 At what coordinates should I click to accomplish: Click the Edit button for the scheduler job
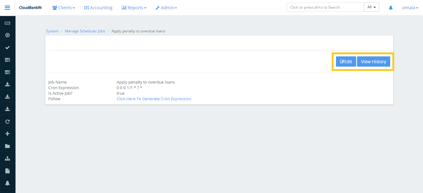[346, 61]
